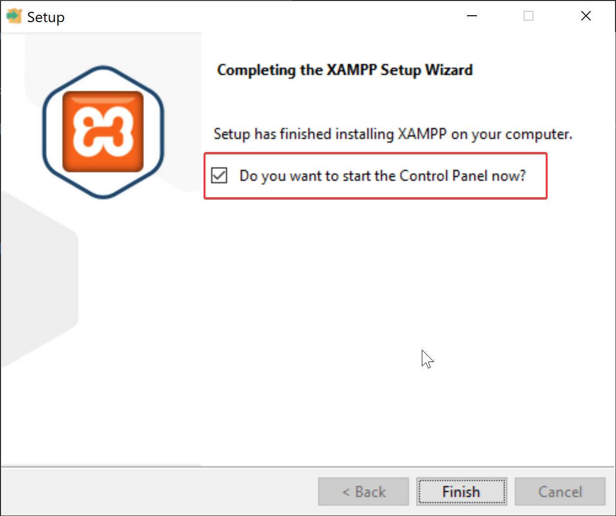Click the 'Setup' window title text
The image size is (616, 516).
click(46, 17)
